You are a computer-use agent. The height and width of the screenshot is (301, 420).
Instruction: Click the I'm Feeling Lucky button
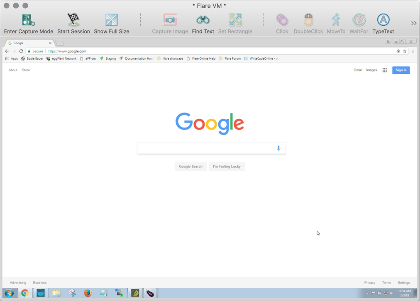pyautogui.click(x=227, y=166)
